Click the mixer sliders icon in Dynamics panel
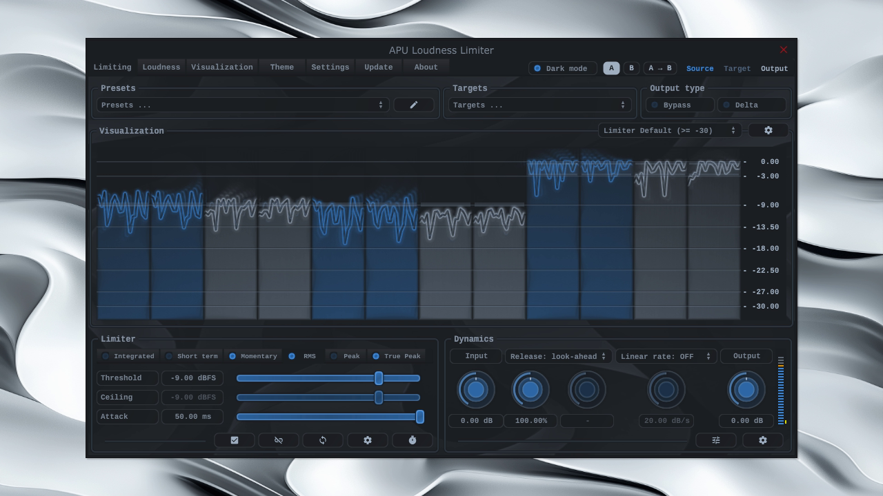Image resolution: width=883 pixels, height=496 pixels. coord(716,440)
